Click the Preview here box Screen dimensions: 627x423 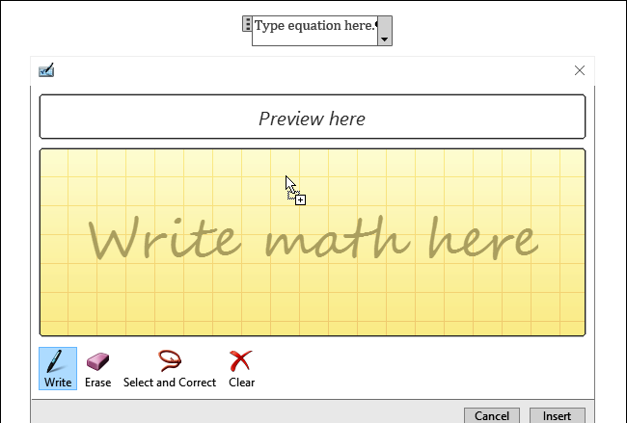click(x=313, y=117)
